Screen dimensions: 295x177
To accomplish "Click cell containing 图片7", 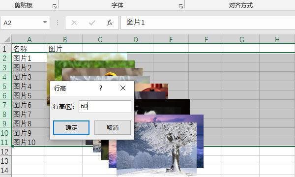I will coord(29,114).
